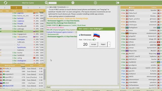The height and width of the screenshot is (91, 162).
Task: Select player makimon in the list
Action: pos(21,21)
